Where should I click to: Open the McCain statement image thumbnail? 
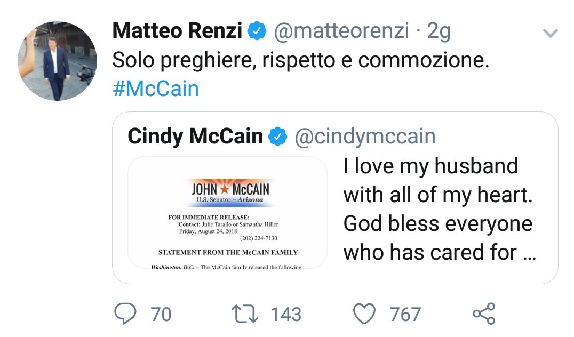coord(228,212)
